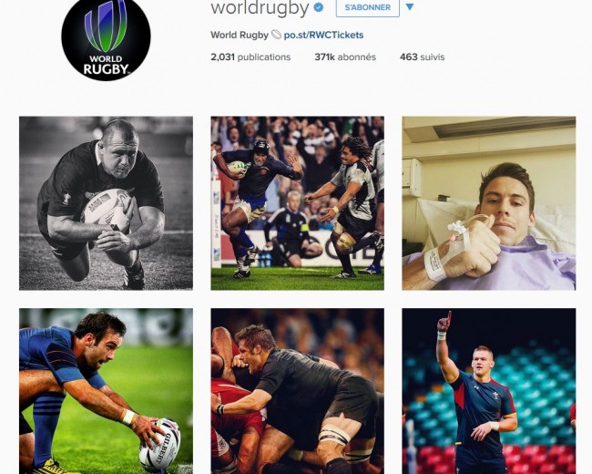The image size is (592, 474).
Task: Click the World Rugby bio name text
Action: pos(240,35)
